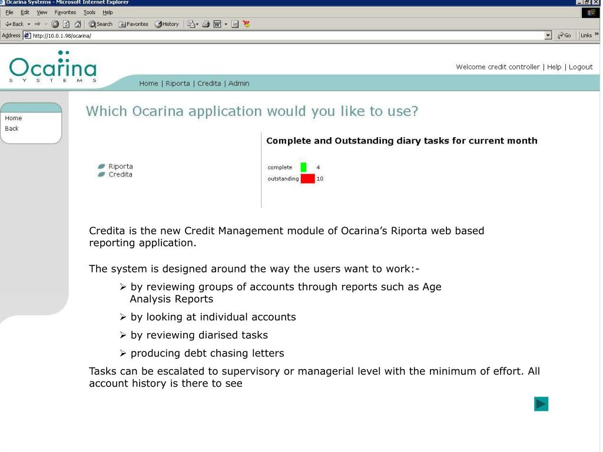Click the Forward arrow toolbar button

coord(37,24)
